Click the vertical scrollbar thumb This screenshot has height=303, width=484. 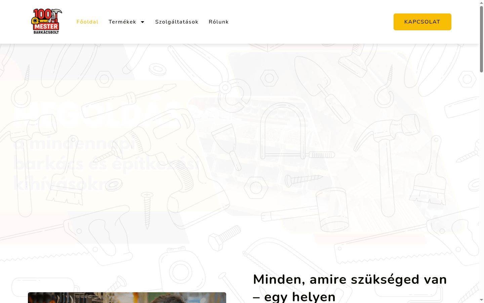coord(481,39)
